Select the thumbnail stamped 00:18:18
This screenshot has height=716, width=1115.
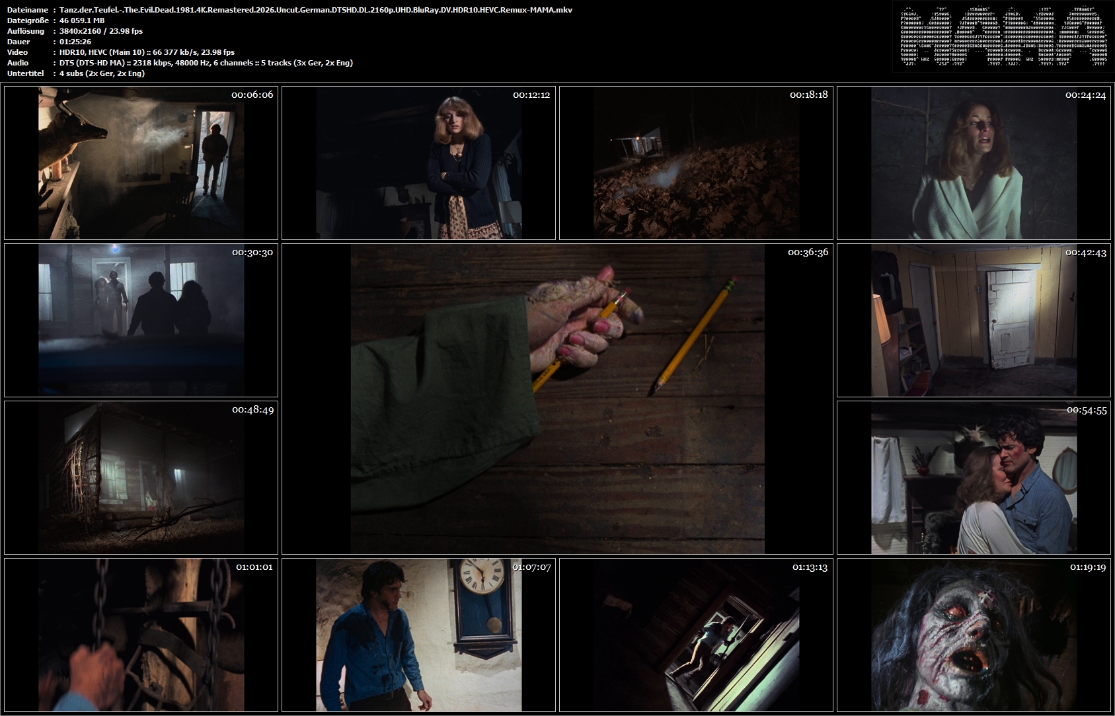pos(696,163)
